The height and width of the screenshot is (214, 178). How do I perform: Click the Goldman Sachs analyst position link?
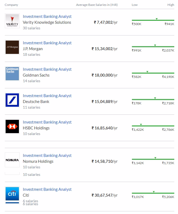(47, 69)
